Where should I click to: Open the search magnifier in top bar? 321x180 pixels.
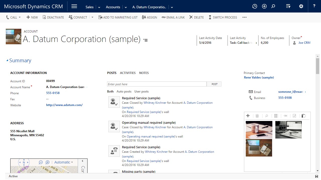coord(273,6)
